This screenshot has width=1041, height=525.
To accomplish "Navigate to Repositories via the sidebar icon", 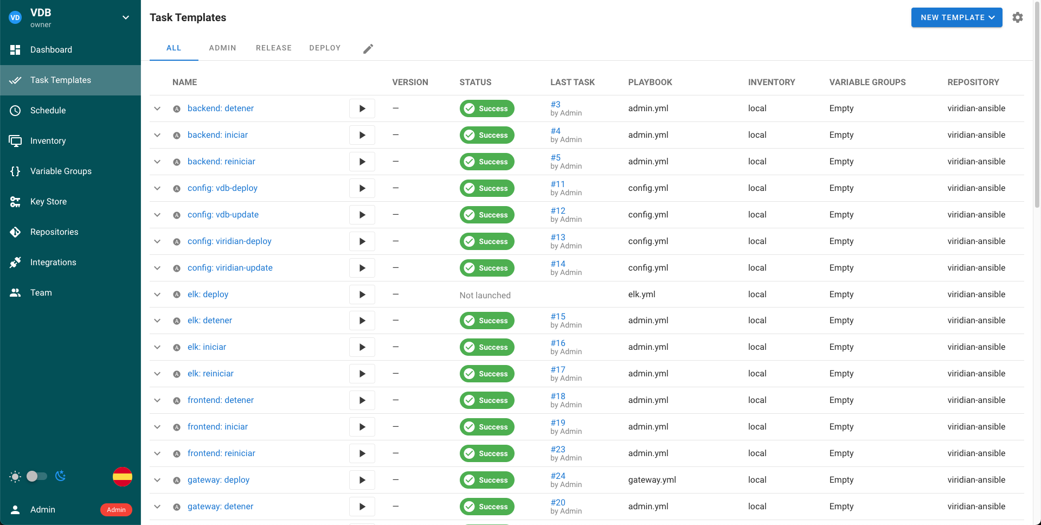I will tap(15, 232).
